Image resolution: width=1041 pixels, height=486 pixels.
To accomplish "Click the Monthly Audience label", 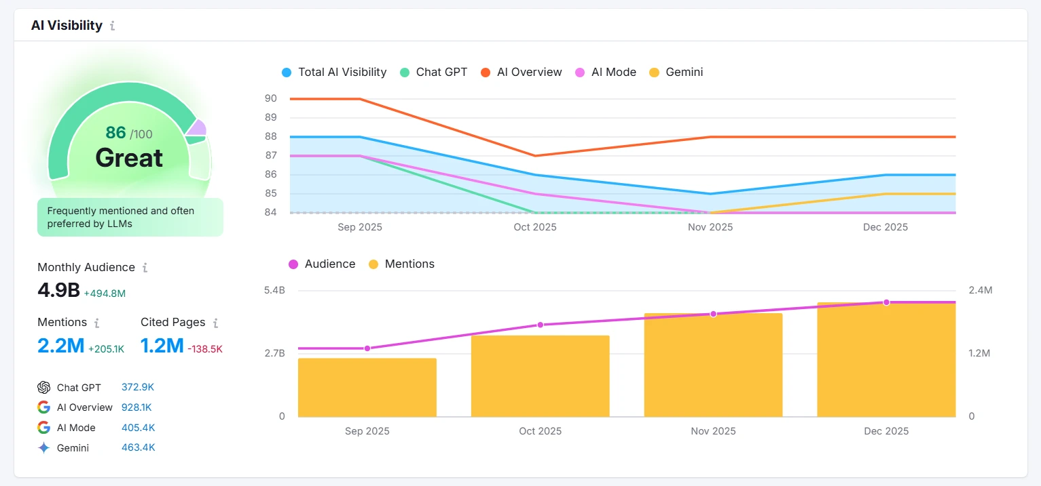I will click(86, 268).
